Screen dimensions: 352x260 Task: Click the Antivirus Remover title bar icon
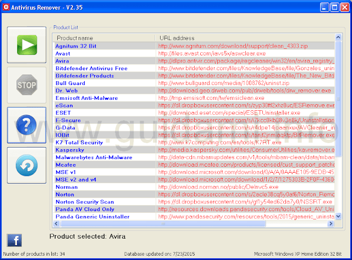(x=6, y=7)
